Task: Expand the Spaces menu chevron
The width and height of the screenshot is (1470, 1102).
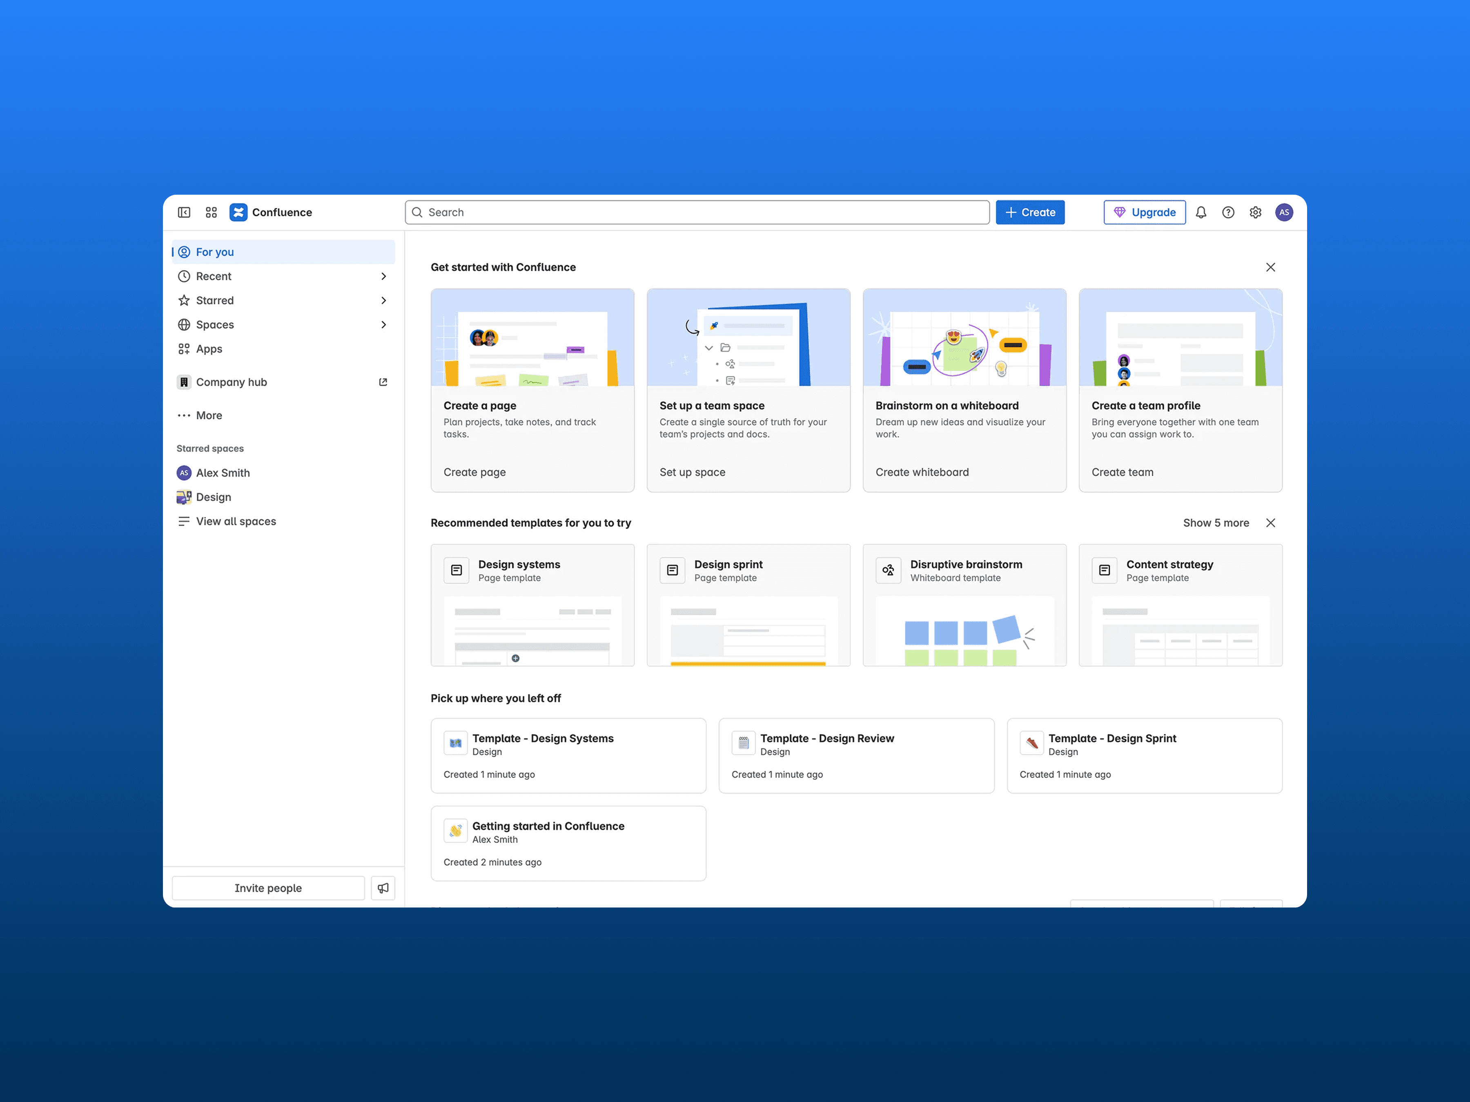Action: pos(383,325)
